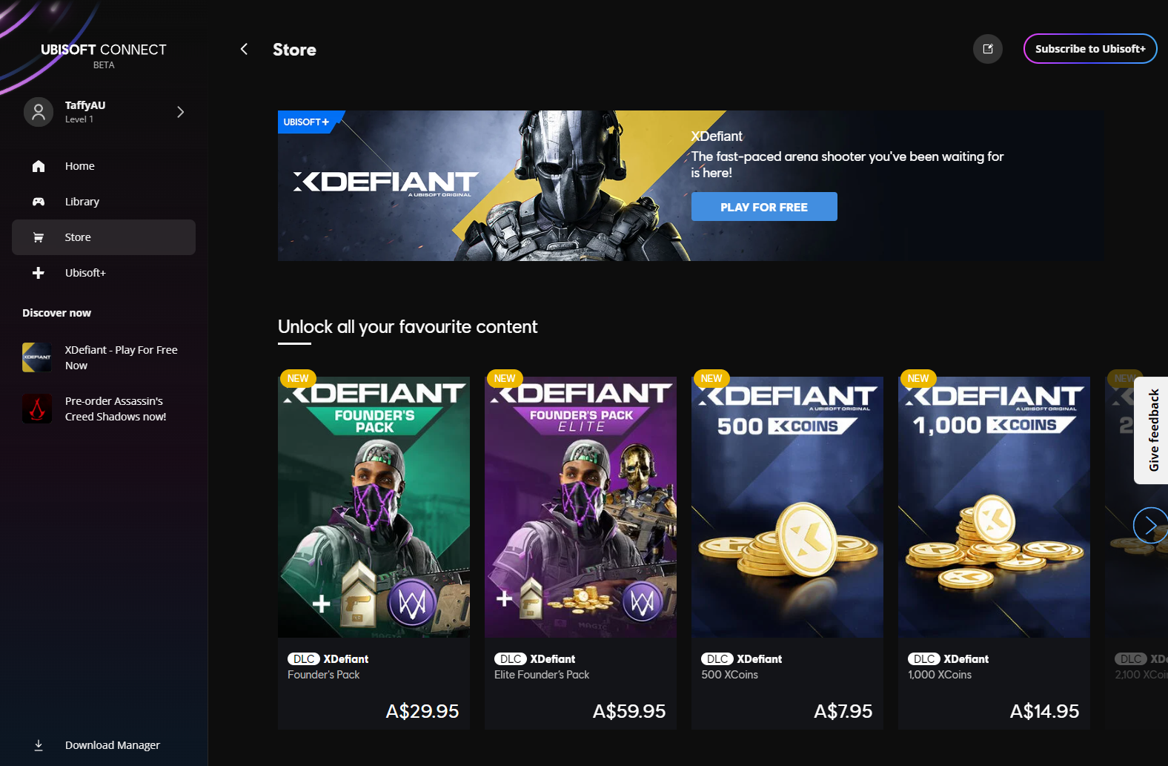Open Library in the sidebar
The height and width of the screenshot is (766, 1168).
click(104, 202)
